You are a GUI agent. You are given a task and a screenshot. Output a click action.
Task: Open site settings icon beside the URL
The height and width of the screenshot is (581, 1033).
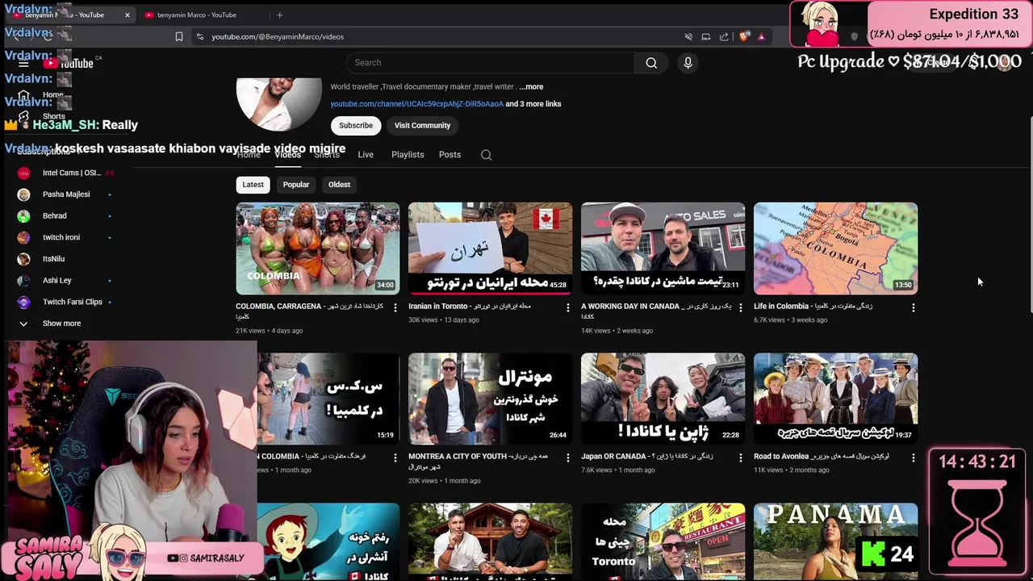pos(200,36)
